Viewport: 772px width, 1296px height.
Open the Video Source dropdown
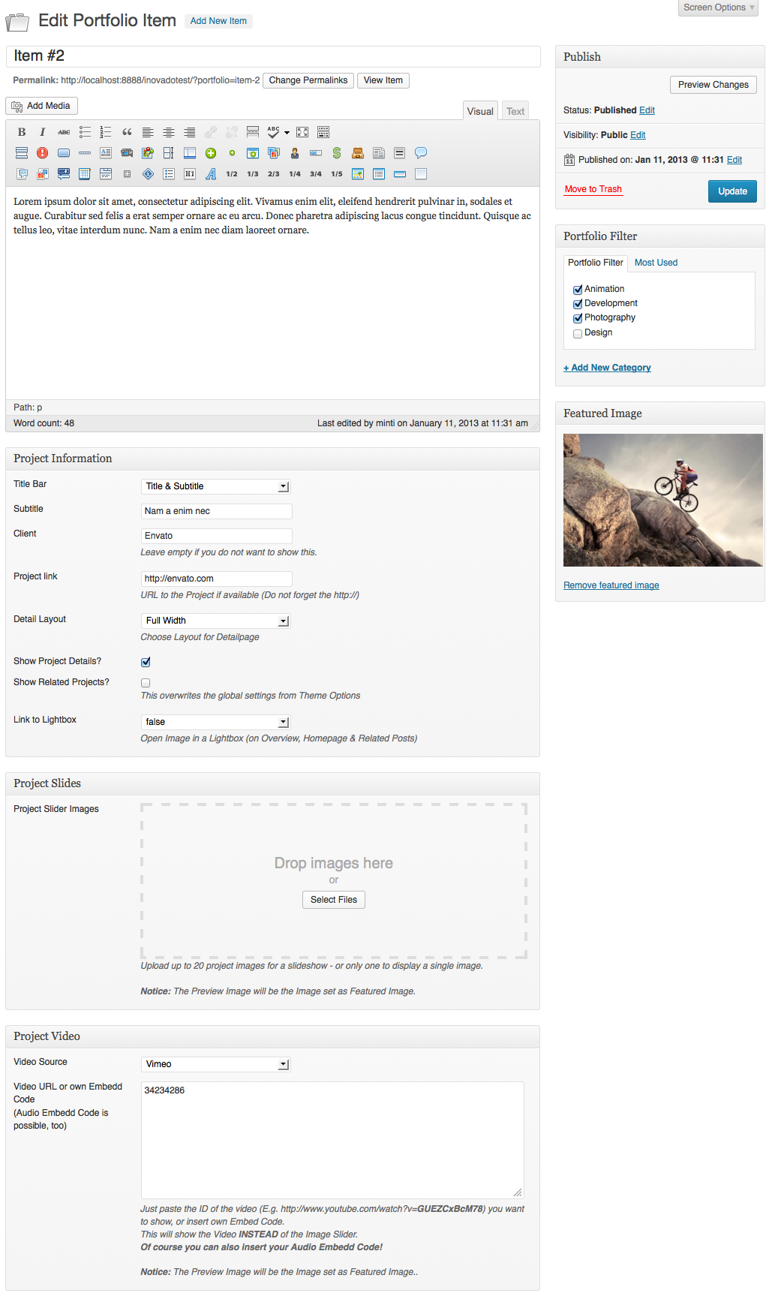click(x=215, y=1064)
